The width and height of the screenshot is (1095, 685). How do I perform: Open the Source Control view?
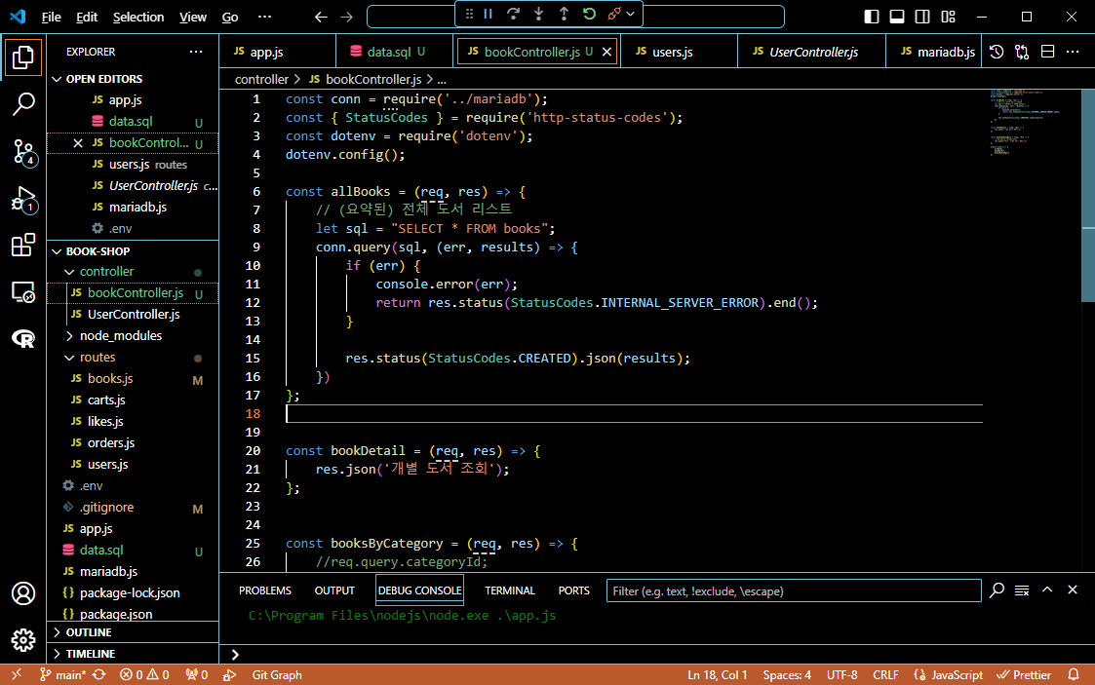coord(23,151)
